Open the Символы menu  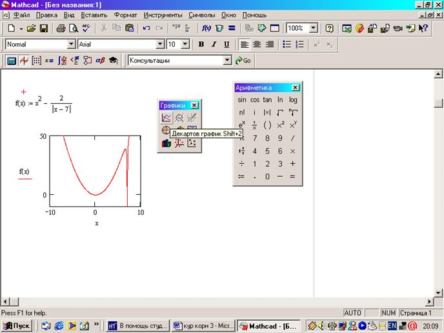point(202,14)
